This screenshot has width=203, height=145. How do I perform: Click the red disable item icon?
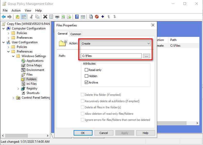click(x=97, y=17)
